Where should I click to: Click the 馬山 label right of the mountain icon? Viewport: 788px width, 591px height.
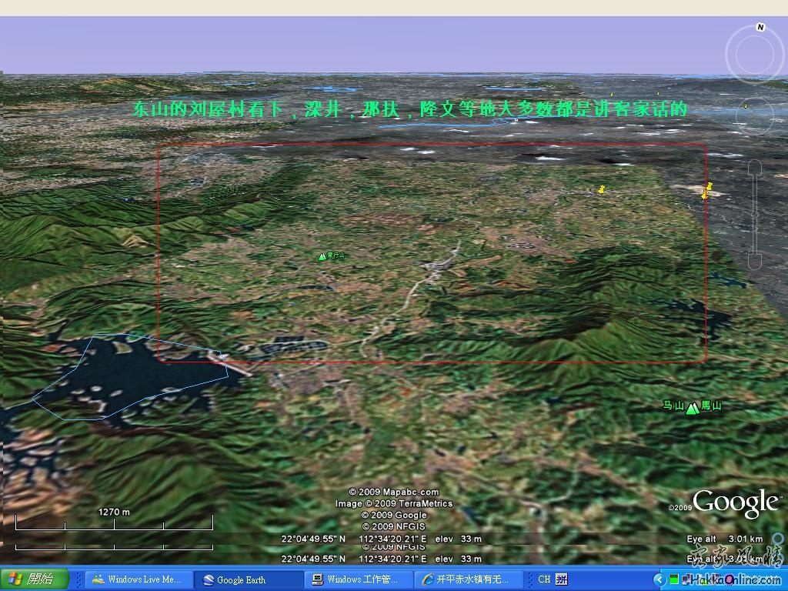click(x=711, y=406)
